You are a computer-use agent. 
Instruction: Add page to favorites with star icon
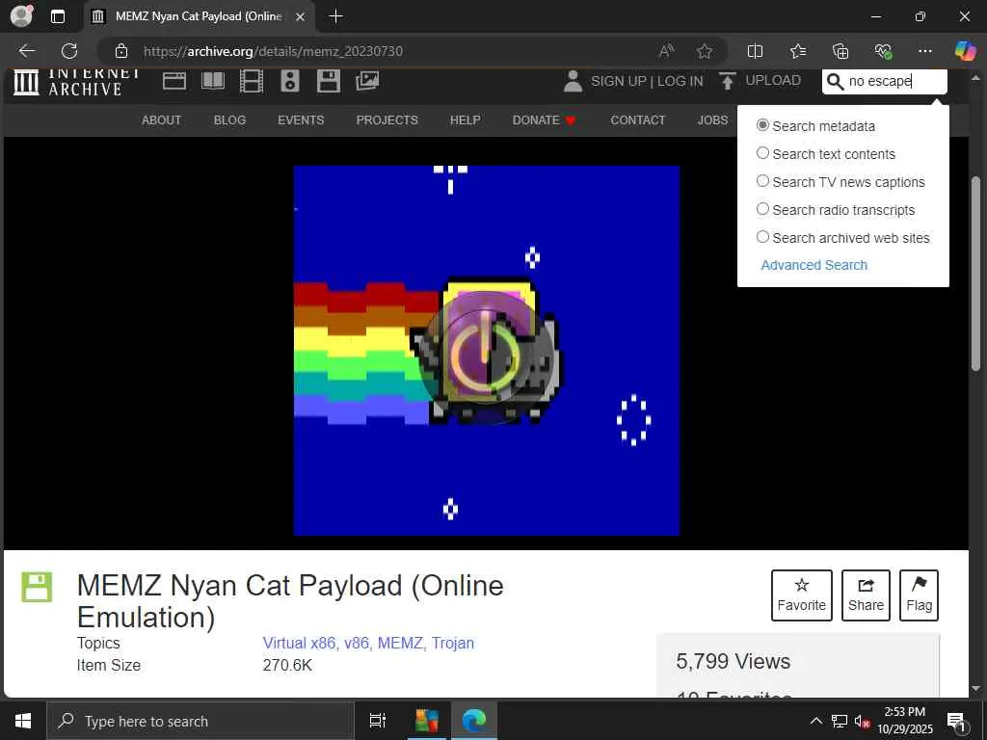tap(705, 51)
